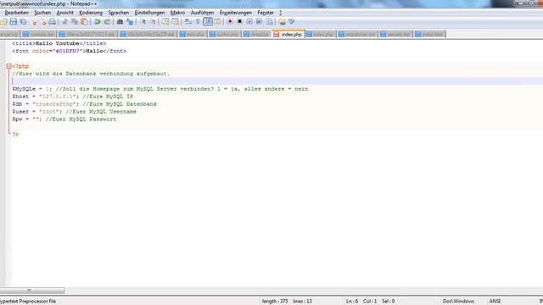The width and height of the screenshot is (543, 305).
Task: Open the Ausführen menu
Action: (x=202, y=13)
